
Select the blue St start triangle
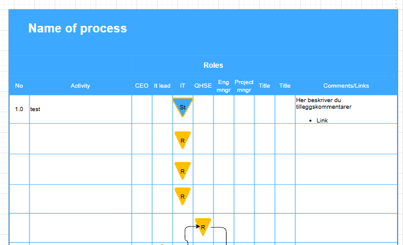click(x=182, y=107)
